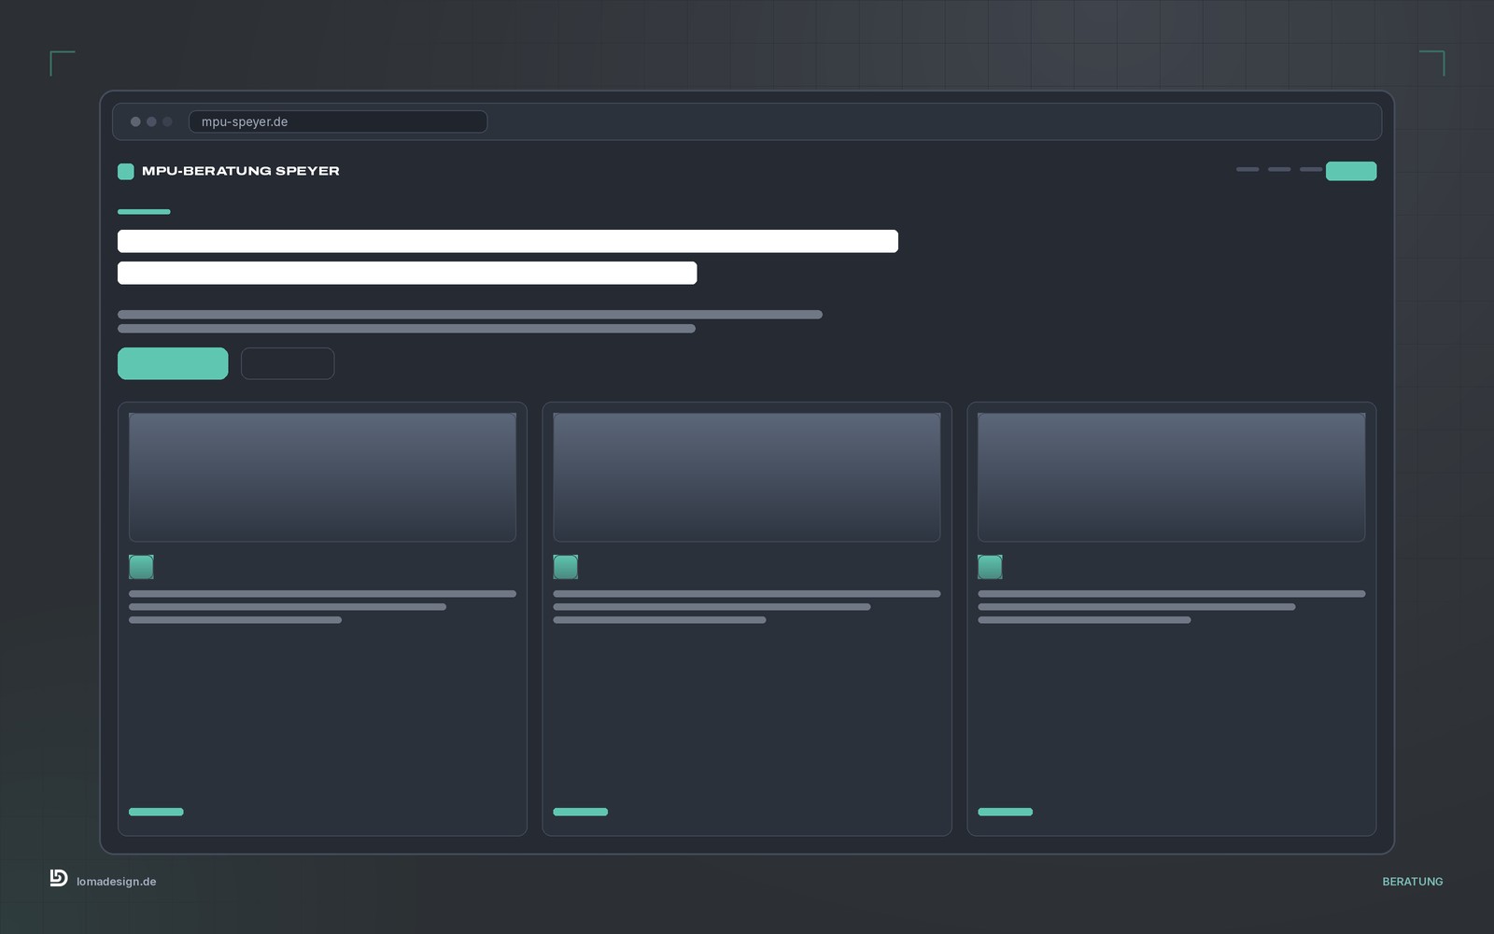Select the teal icon in the right card
Viewport: 1494px width, 934px height.
point(990,567)
